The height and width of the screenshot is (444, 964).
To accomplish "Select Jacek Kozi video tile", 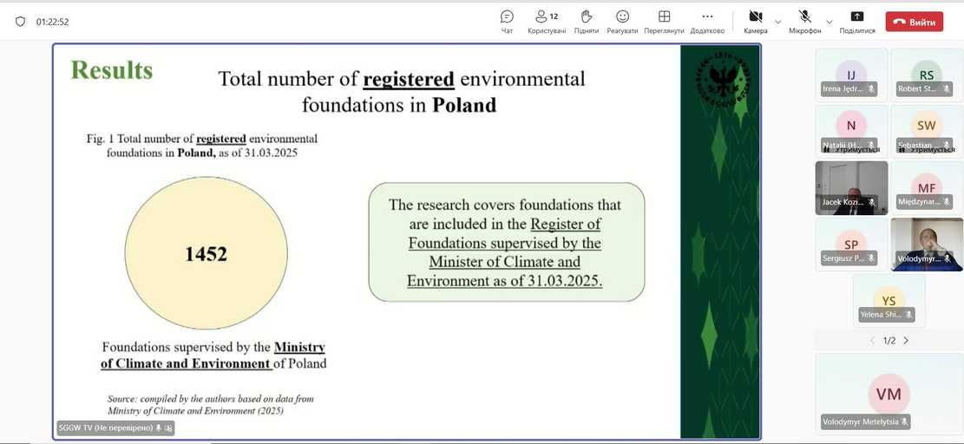I will coord(850,187).
